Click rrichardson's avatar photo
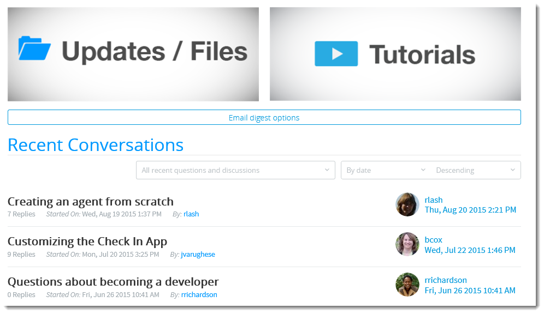544x314 pixels. tap(407, 285)
